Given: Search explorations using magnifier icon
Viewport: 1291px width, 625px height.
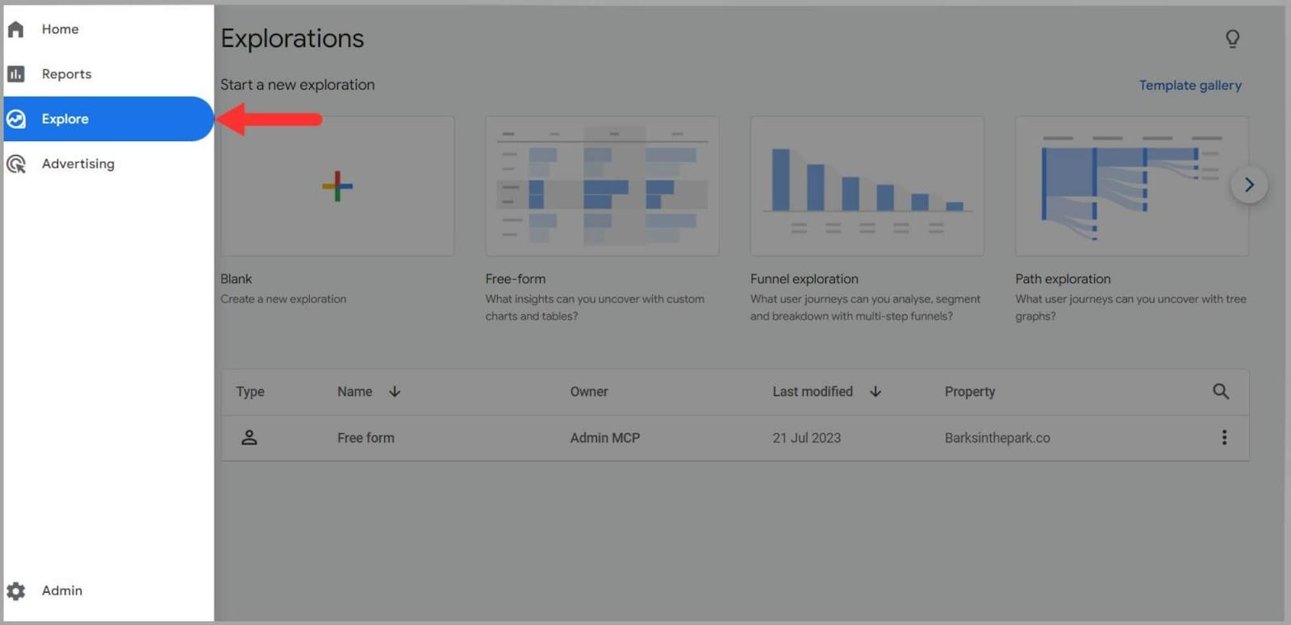Looking at the screenshot, I should coord(1220,392).
